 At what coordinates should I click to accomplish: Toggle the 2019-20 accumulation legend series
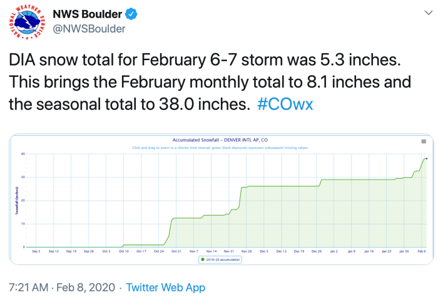(222, 259)
